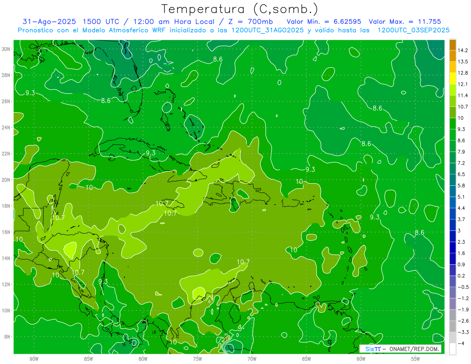Image resolution: width=471 pixels, height=364 pixels.
Task: Click the '1200UTC_03SEP2025' valid-until text
Action: point(413,30)
